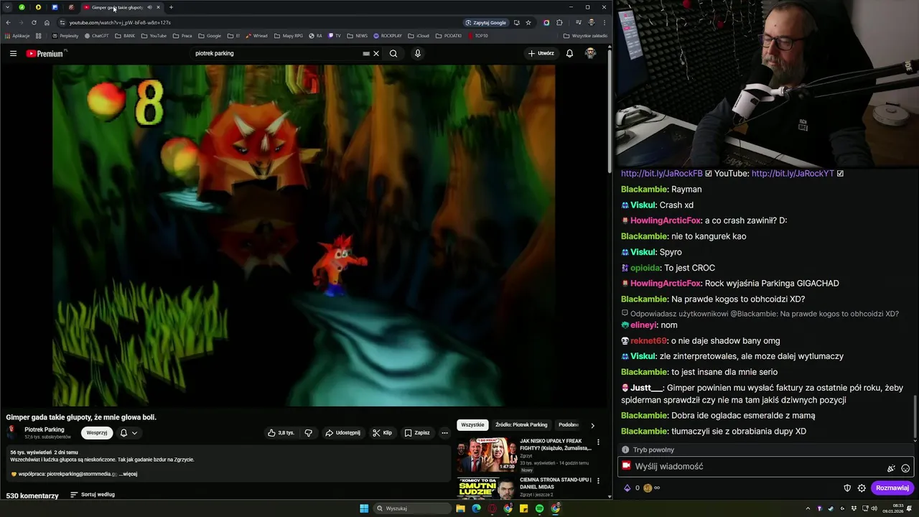This screenshot has width=919, height=517.
Task: Open the ChatGPT bookmark
Action: (96, 35)
